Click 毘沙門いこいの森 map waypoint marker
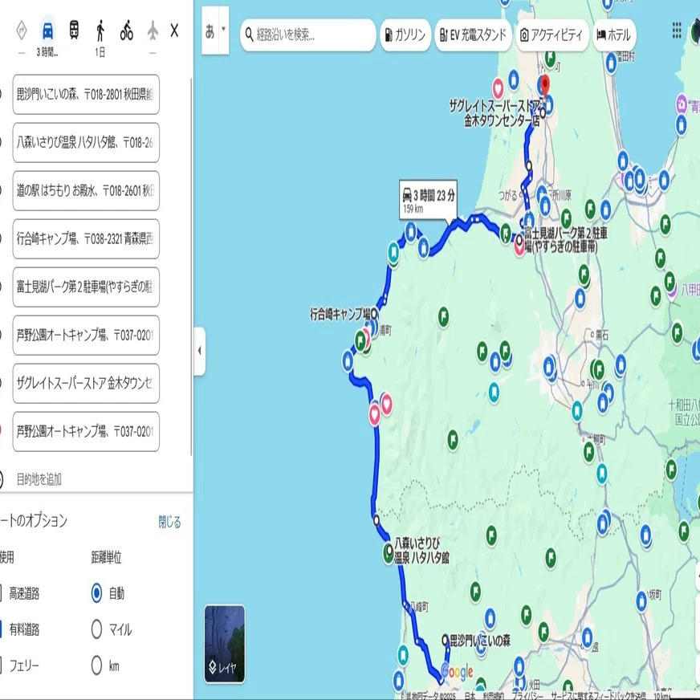This screenshot has width=700, height=700. tap(445, 640)
